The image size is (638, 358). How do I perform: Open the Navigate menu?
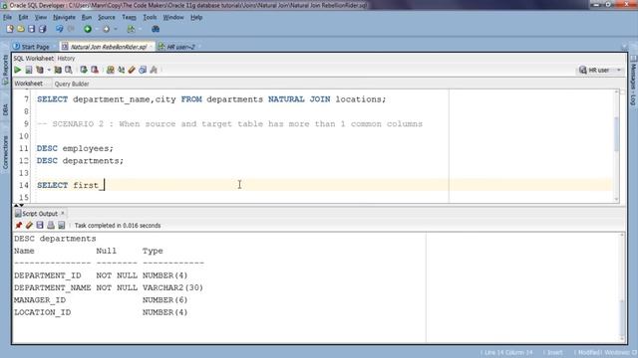coord(64,18)
